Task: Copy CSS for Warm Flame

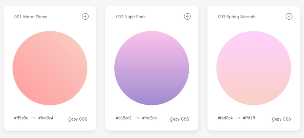Action: pyautogui.click(x=78, y=119)
